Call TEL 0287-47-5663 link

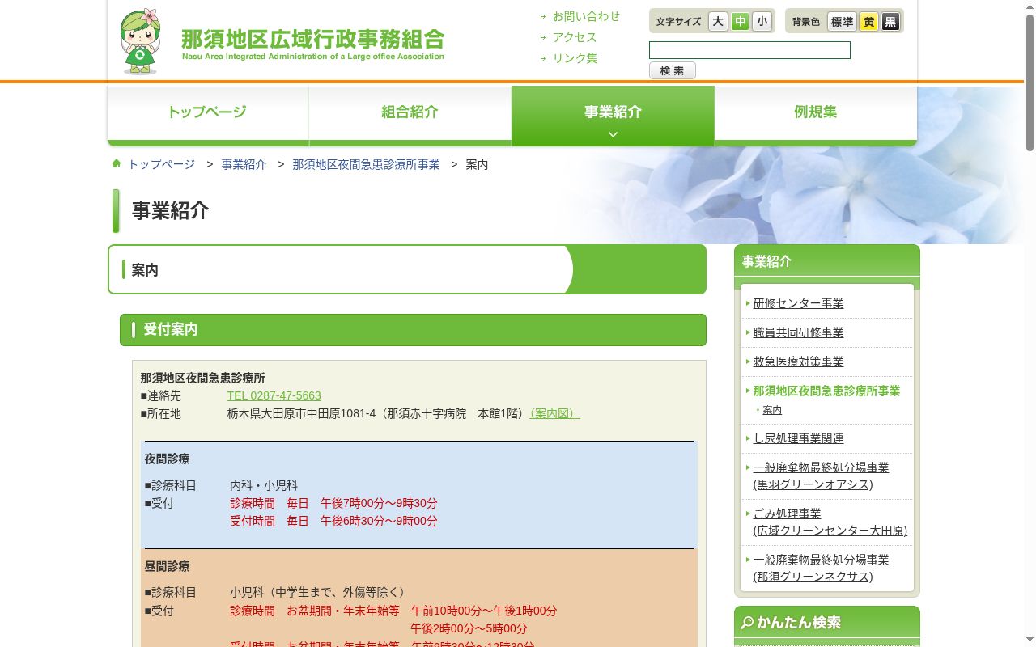click(274, 395)
